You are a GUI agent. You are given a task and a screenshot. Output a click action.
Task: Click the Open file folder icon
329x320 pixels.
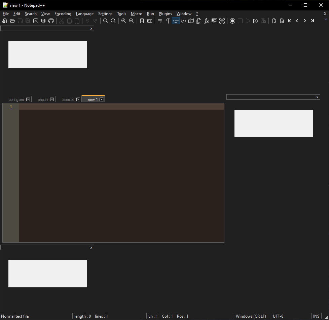tap(12, 21)
